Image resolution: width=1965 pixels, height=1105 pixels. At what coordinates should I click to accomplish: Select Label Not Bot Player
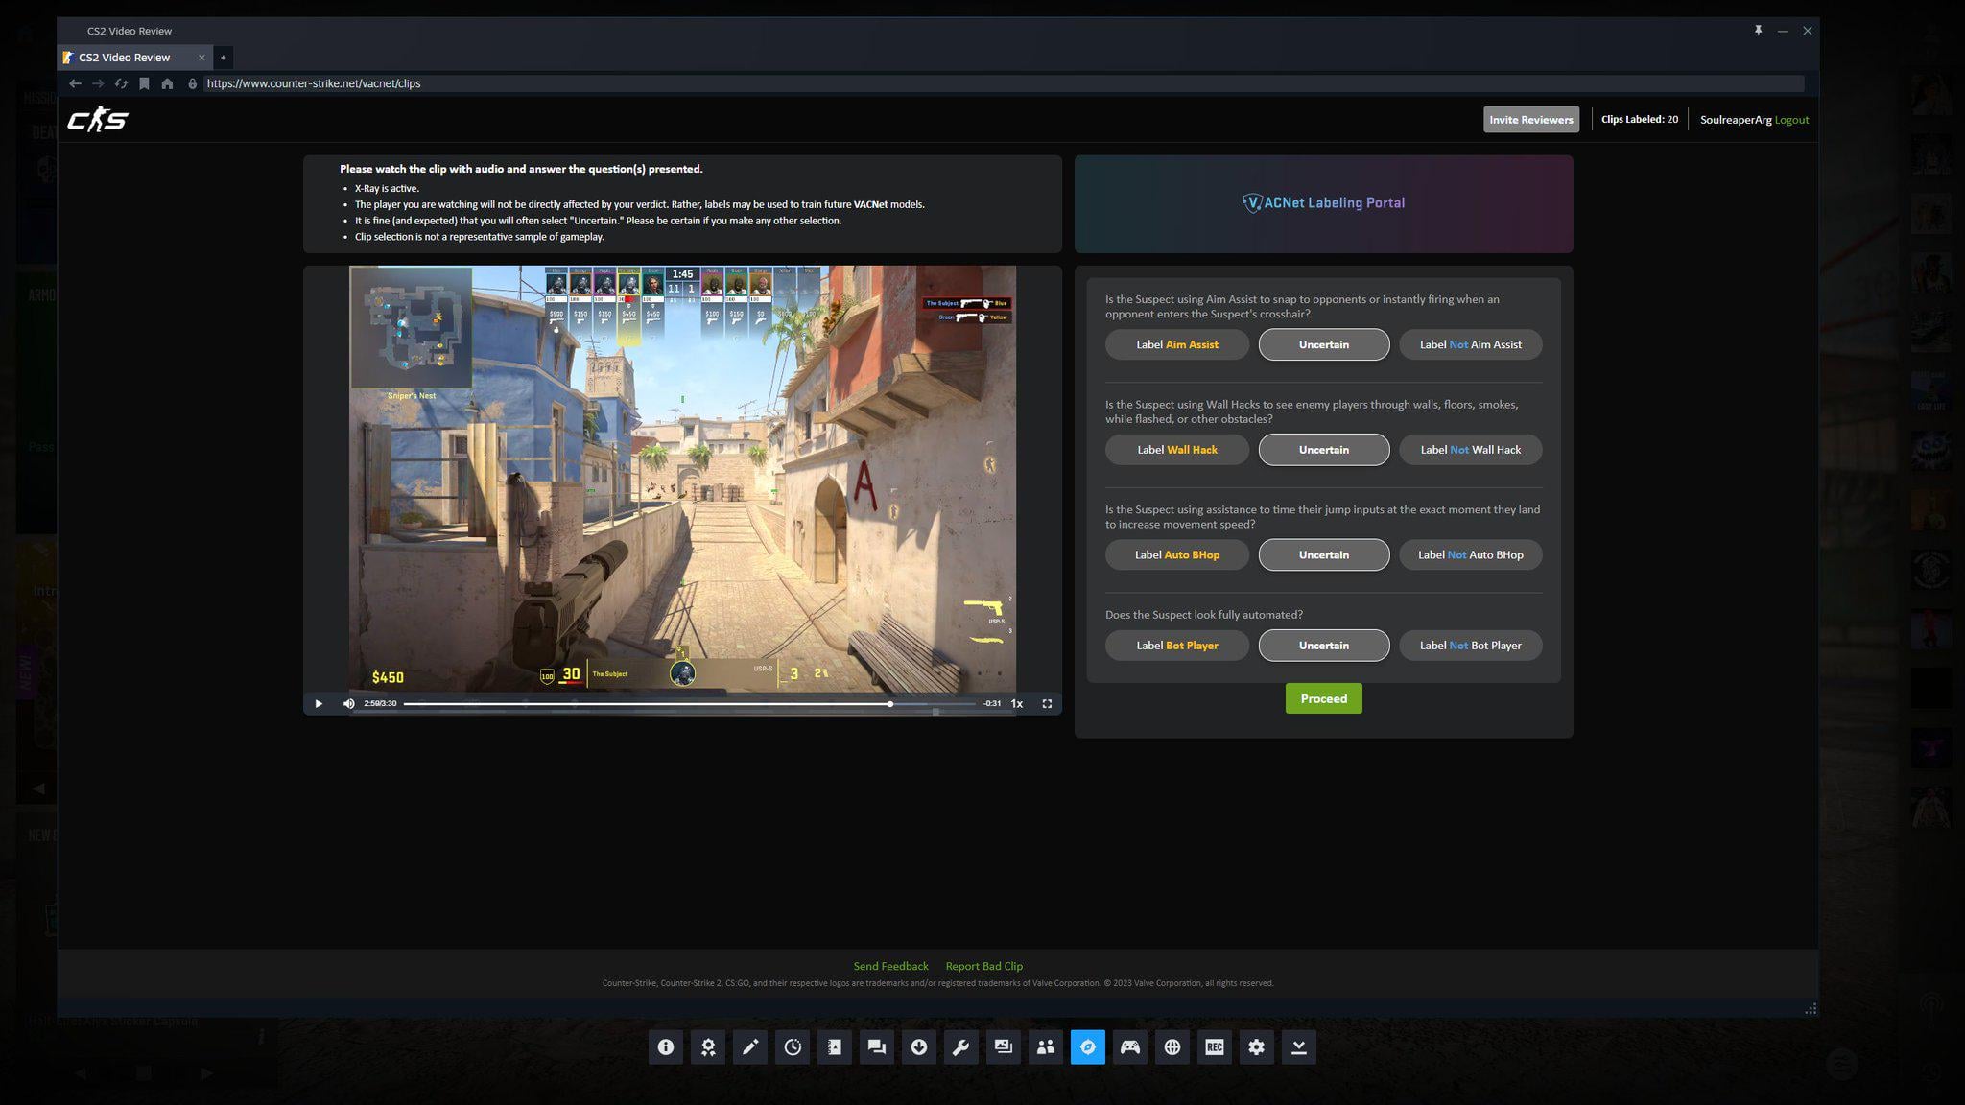1471,646
